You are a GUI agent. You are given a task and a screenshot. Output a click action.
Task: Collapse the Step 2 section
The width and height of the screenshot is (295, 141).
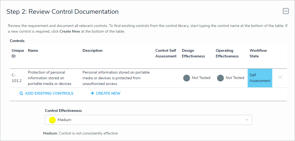286,11
